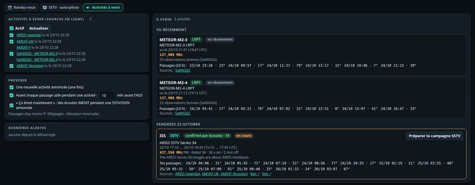Click the 'confirmé par écoutes · 74' badge
The height and width of the screenshot is (185, 475).
click(207, 136)
